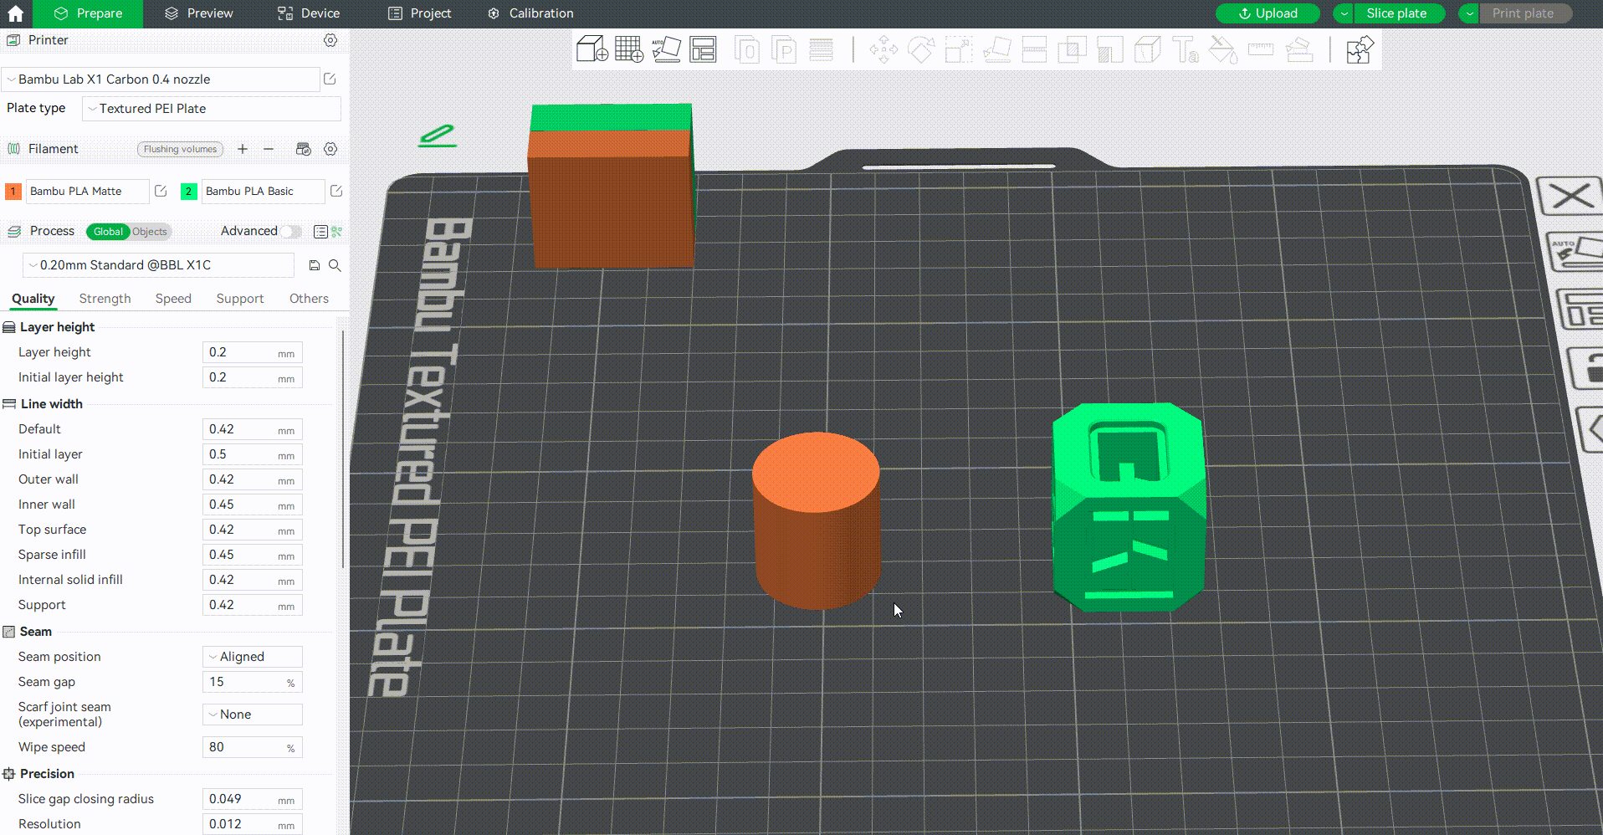Open the Plate type dropdown
This screenshot has height=835, width=1603.
212,109
